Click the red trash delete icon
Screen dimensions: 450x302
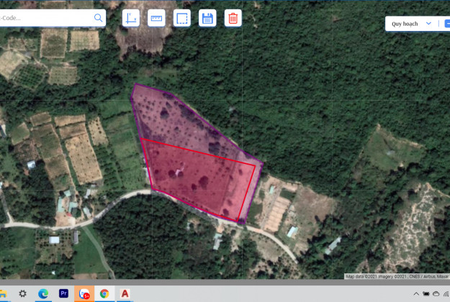(x=233, y=18)
